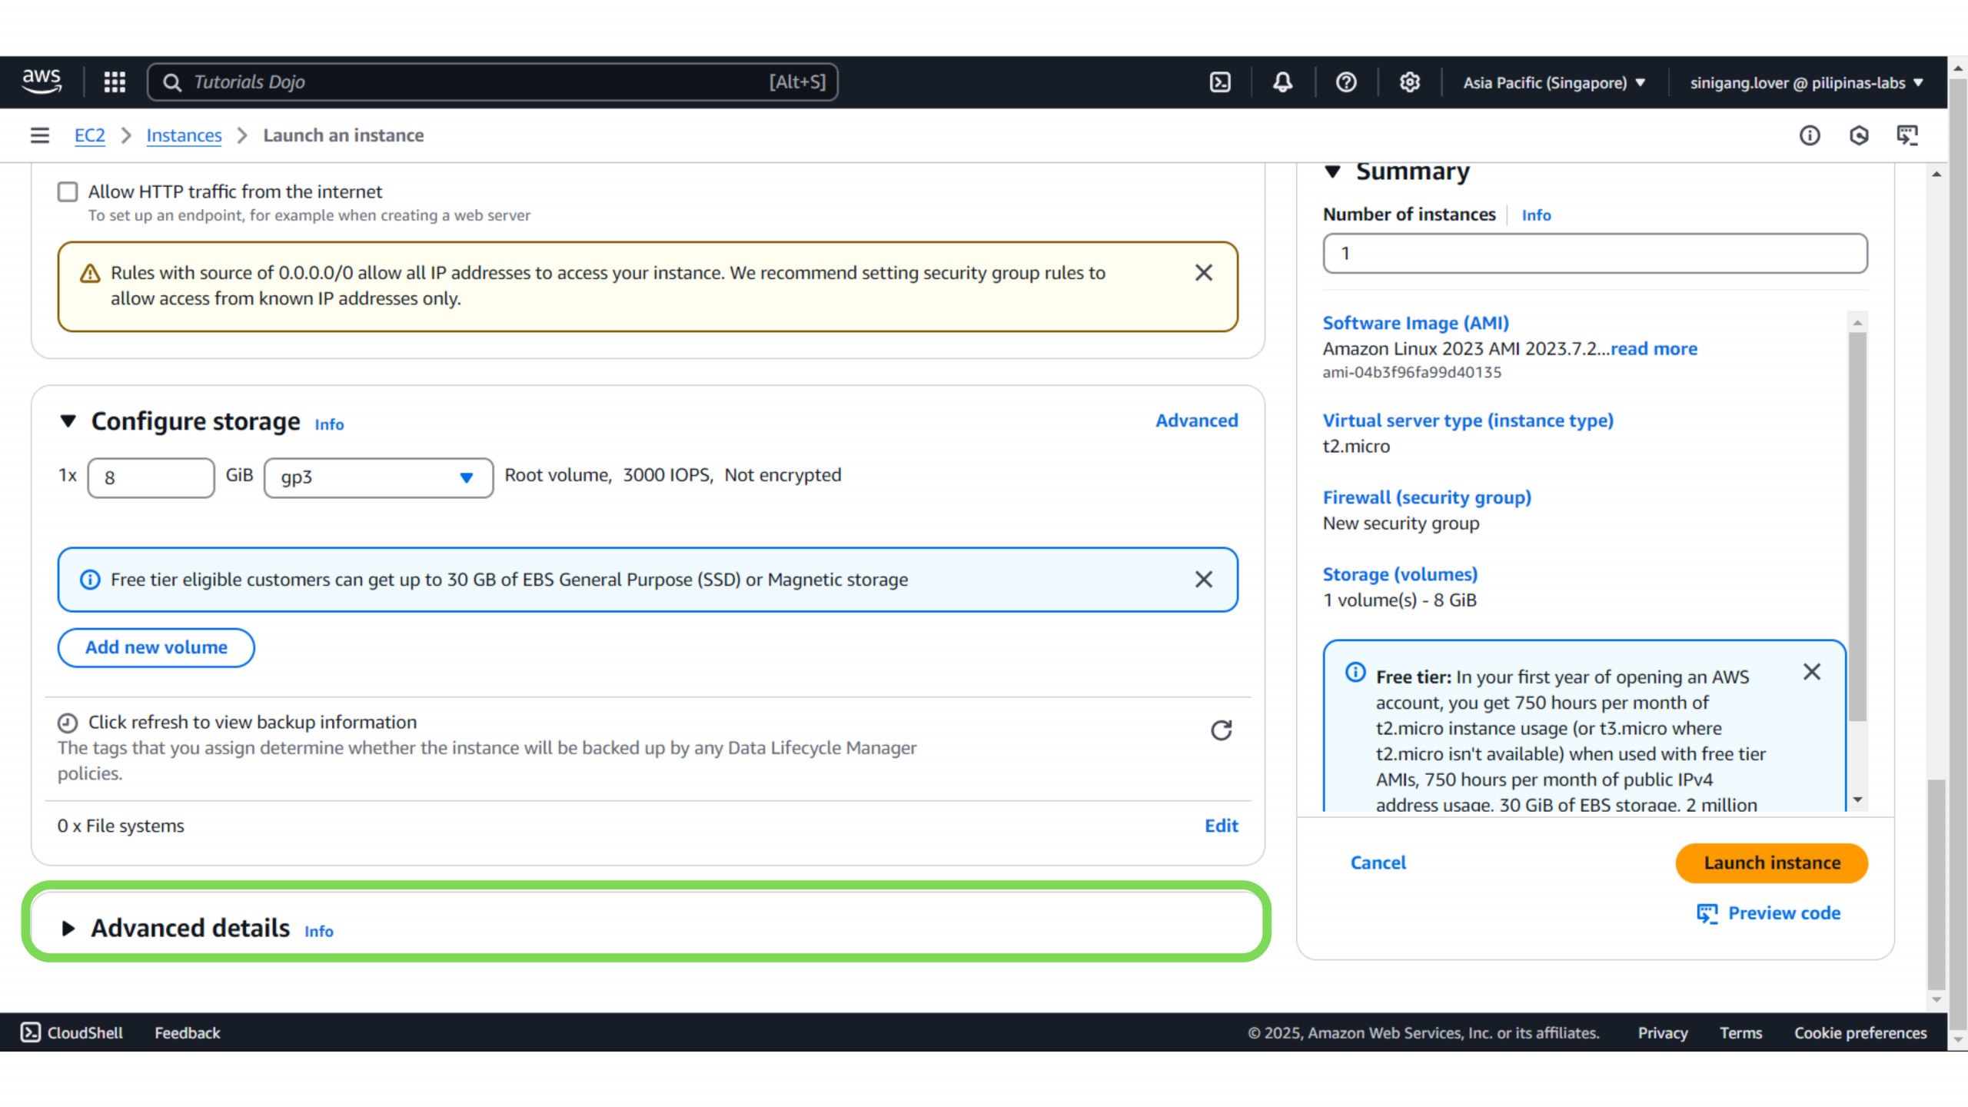Dismiss the 0.0.0.0/0 security warning
Screen dimensions: 1968x1107
pyautogui.click(x=1204, y=273)
